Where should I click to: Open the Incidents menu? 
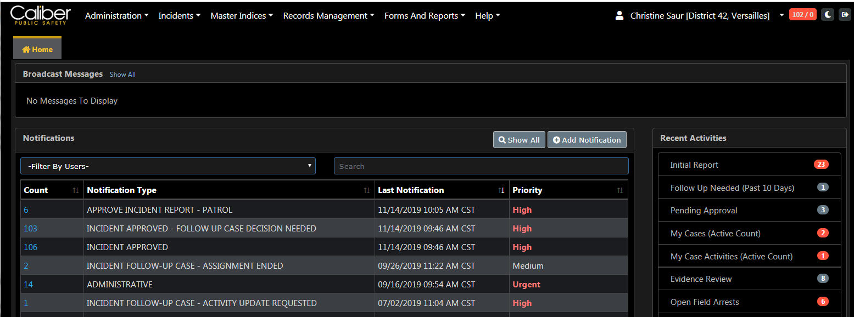(179, 16)
